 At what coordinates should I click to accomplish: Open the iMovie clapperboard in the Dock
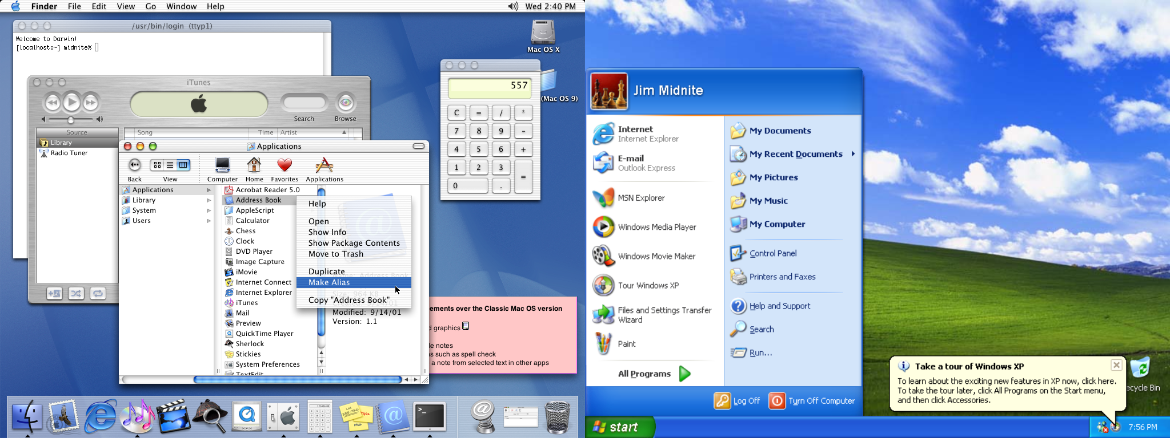pyautogui.click(x=173, y=416)
